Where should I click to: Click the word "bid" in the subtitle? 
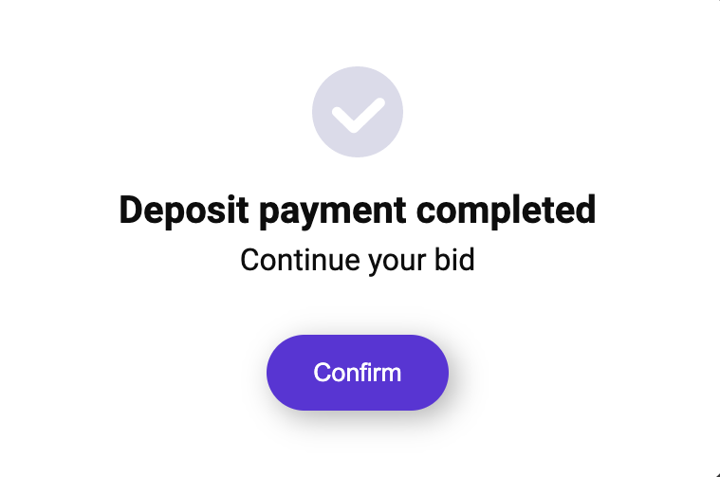(454, 260)
